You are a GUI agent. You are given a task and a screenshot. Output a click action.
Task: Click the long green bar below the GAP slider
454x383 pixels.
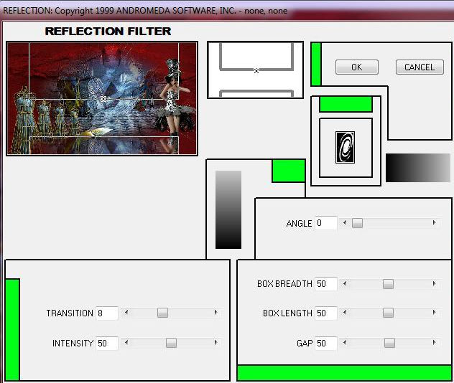pyautogui.click(x=344, y=373)
